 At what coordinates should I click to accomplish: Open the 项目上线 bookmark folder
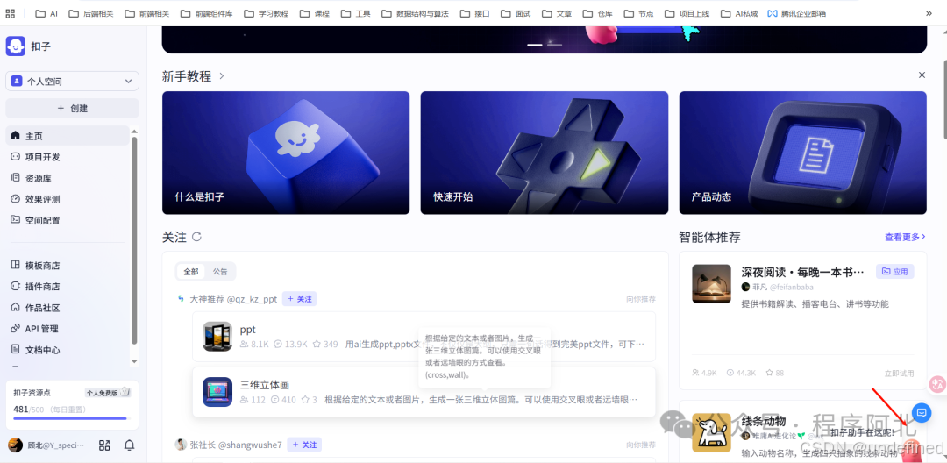coord(687,13)
